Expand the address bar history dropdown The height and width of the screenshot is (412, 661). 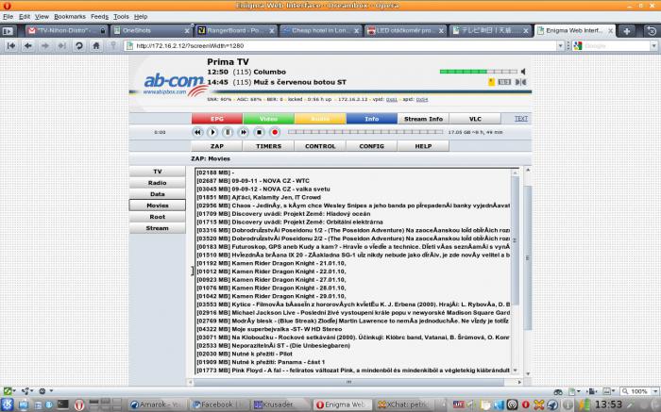click(x=560, y=45)
